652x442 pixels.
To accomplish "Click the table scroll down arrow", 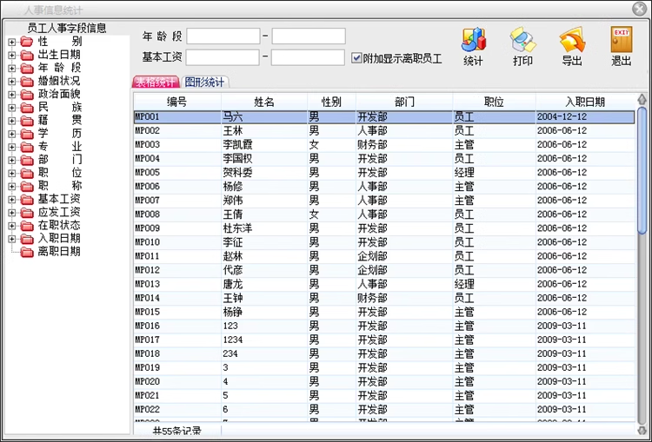I will (642, 430).
